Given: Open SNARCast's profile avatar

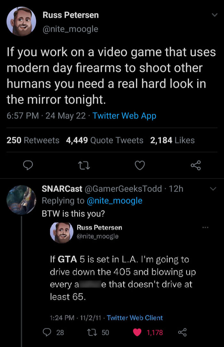Looking at the screenshot, I should pos(21,200).
